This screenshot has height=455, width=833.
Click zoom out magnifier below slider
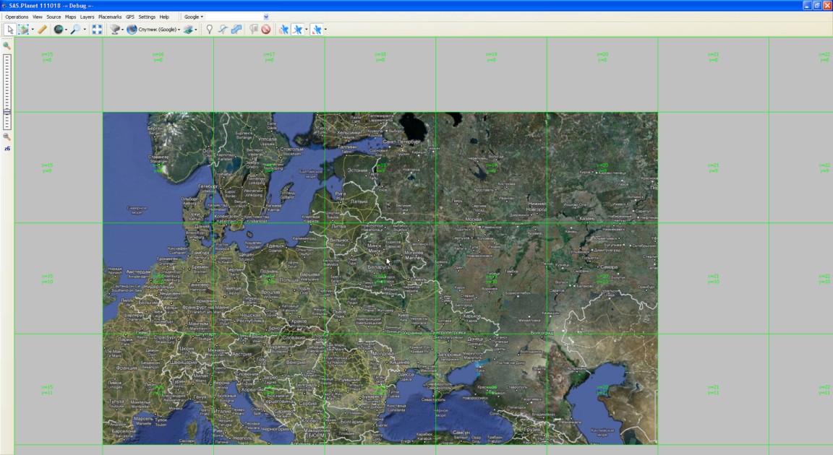tap(7, 136)
